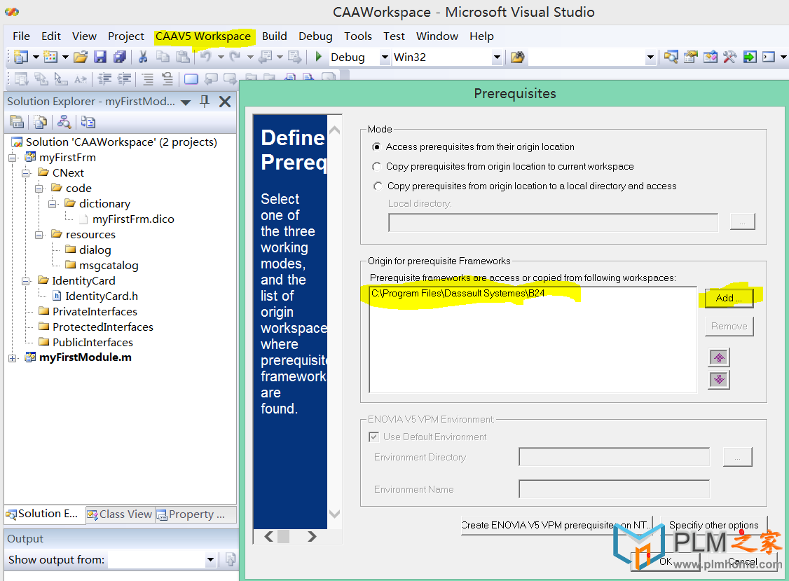Close the Solution Explorer panel
This screenshot has width=789, height=581.
tap(225, 102)
